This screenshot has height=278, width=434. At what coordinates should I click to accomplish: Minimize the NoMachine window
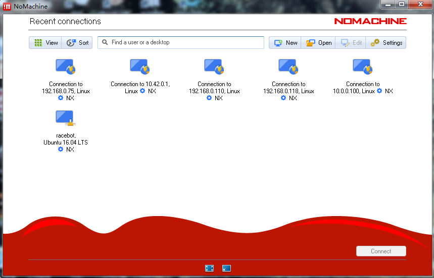click(x=388, y=4)
